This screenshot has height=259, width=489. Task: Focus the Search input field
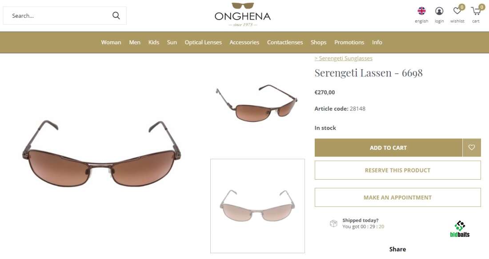click(x=59, y=16)
